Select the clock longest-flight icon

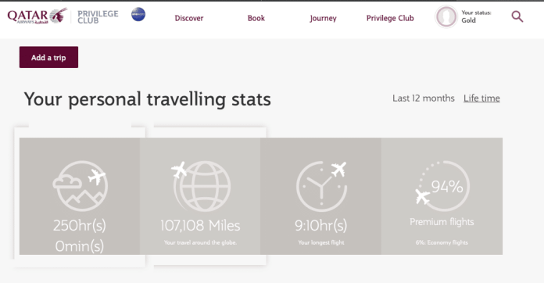tap(321, 186)
